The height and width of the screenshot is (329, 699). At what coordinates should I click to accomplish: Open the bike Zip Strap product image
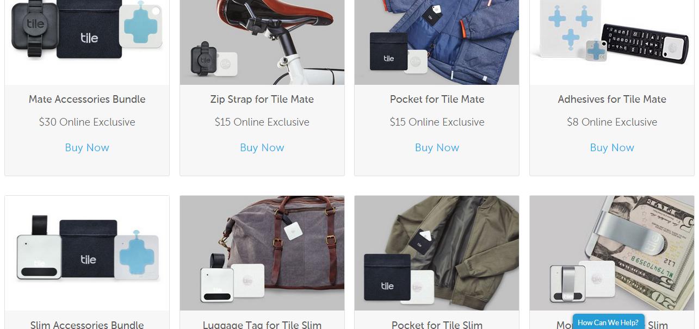(262, 42)
